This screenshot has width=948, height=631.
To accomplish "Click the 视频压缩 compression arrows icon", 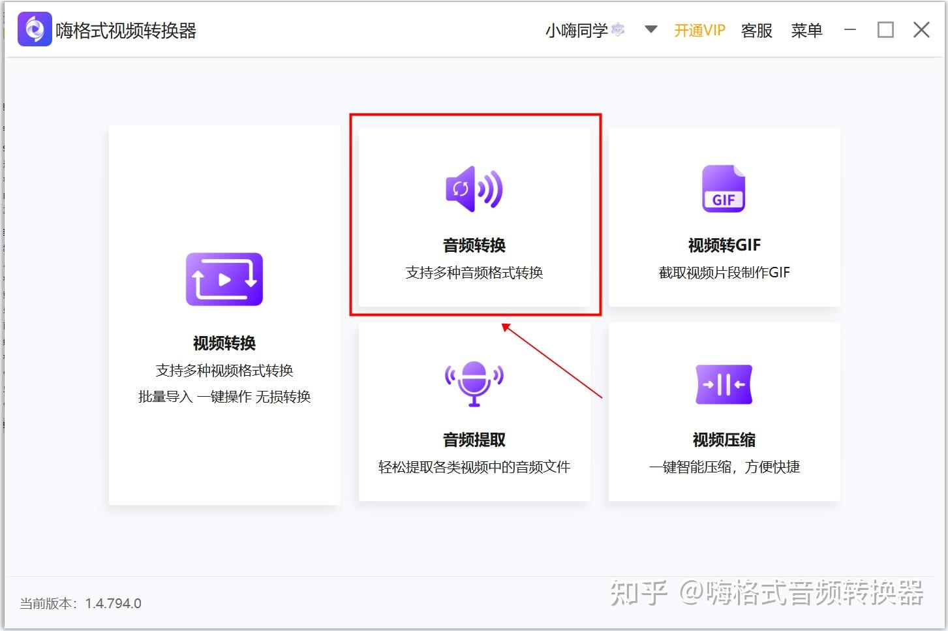I will [x=723, y=384].
